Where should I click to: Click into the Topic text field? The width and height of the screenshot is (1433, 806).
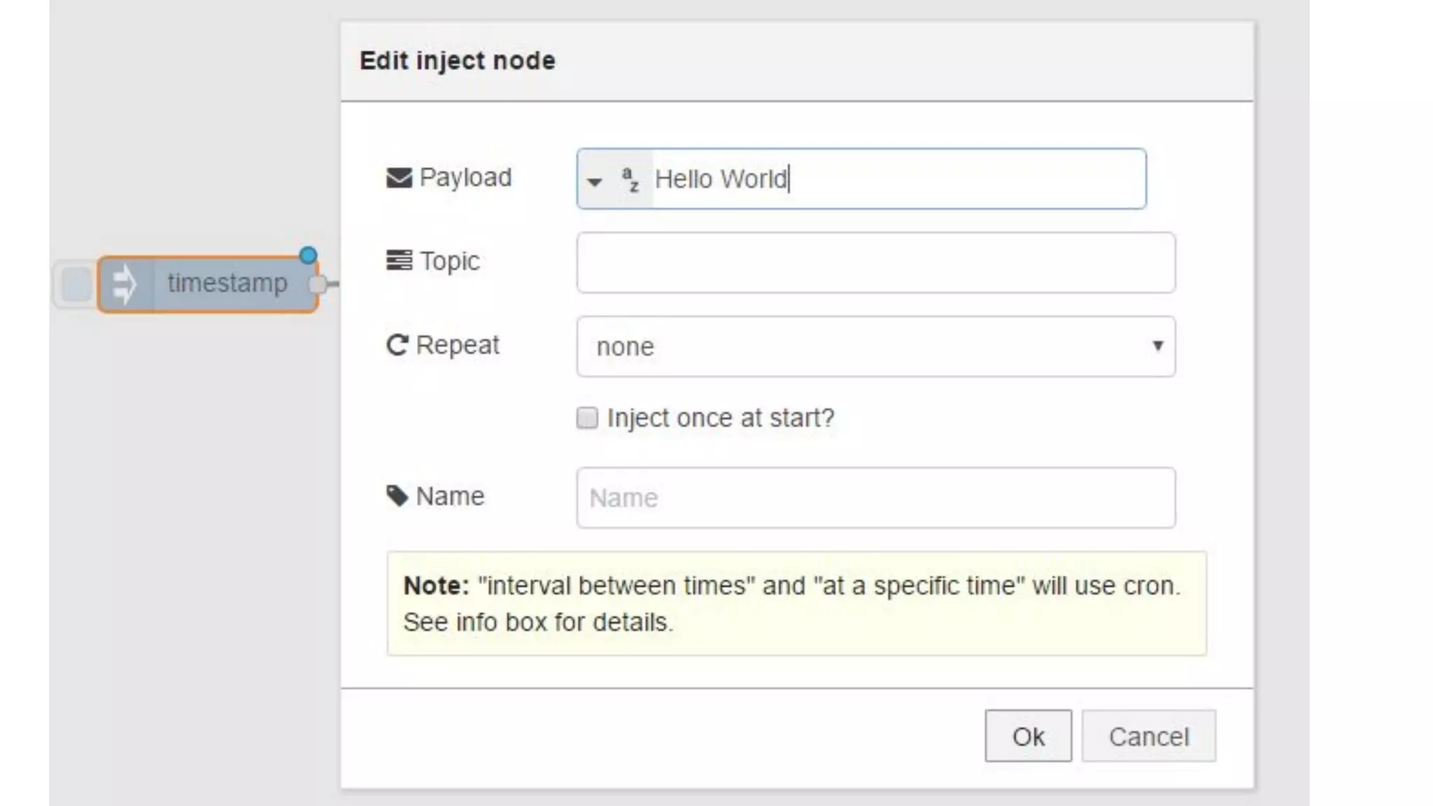(875, 262)
